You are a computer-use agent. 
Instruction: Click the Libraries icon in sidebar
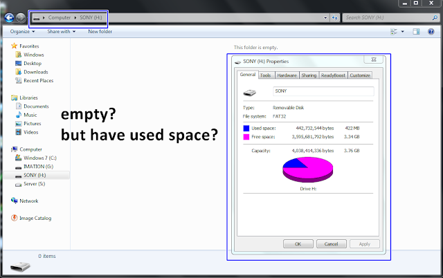pos(14,98)
